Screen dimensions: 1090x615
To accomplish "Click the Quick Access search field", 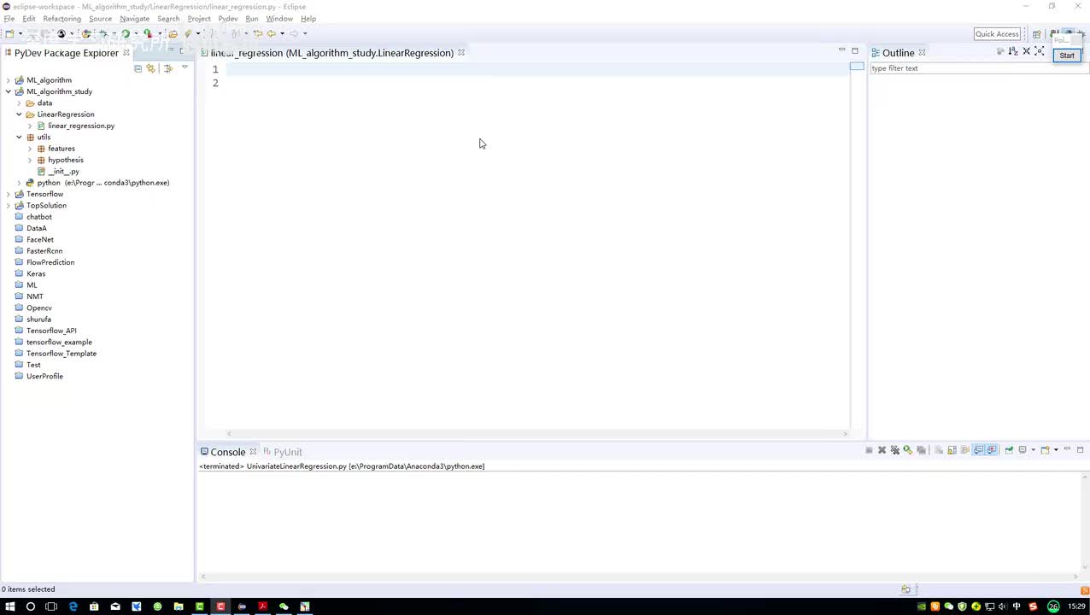I will (997, 34).
